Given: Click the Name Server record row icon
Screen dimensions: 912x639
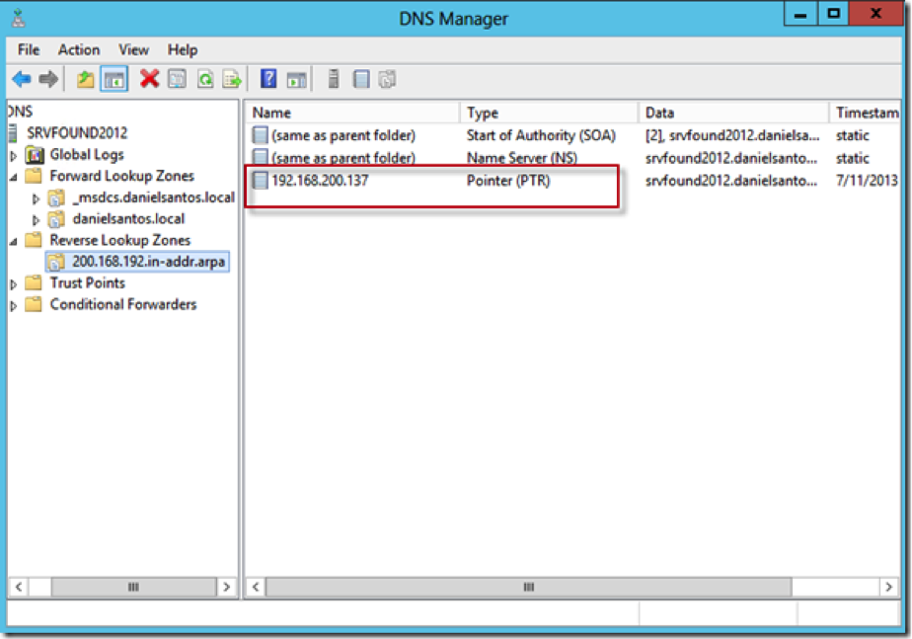Looking at the screenshot, I should tap(260, 157).
